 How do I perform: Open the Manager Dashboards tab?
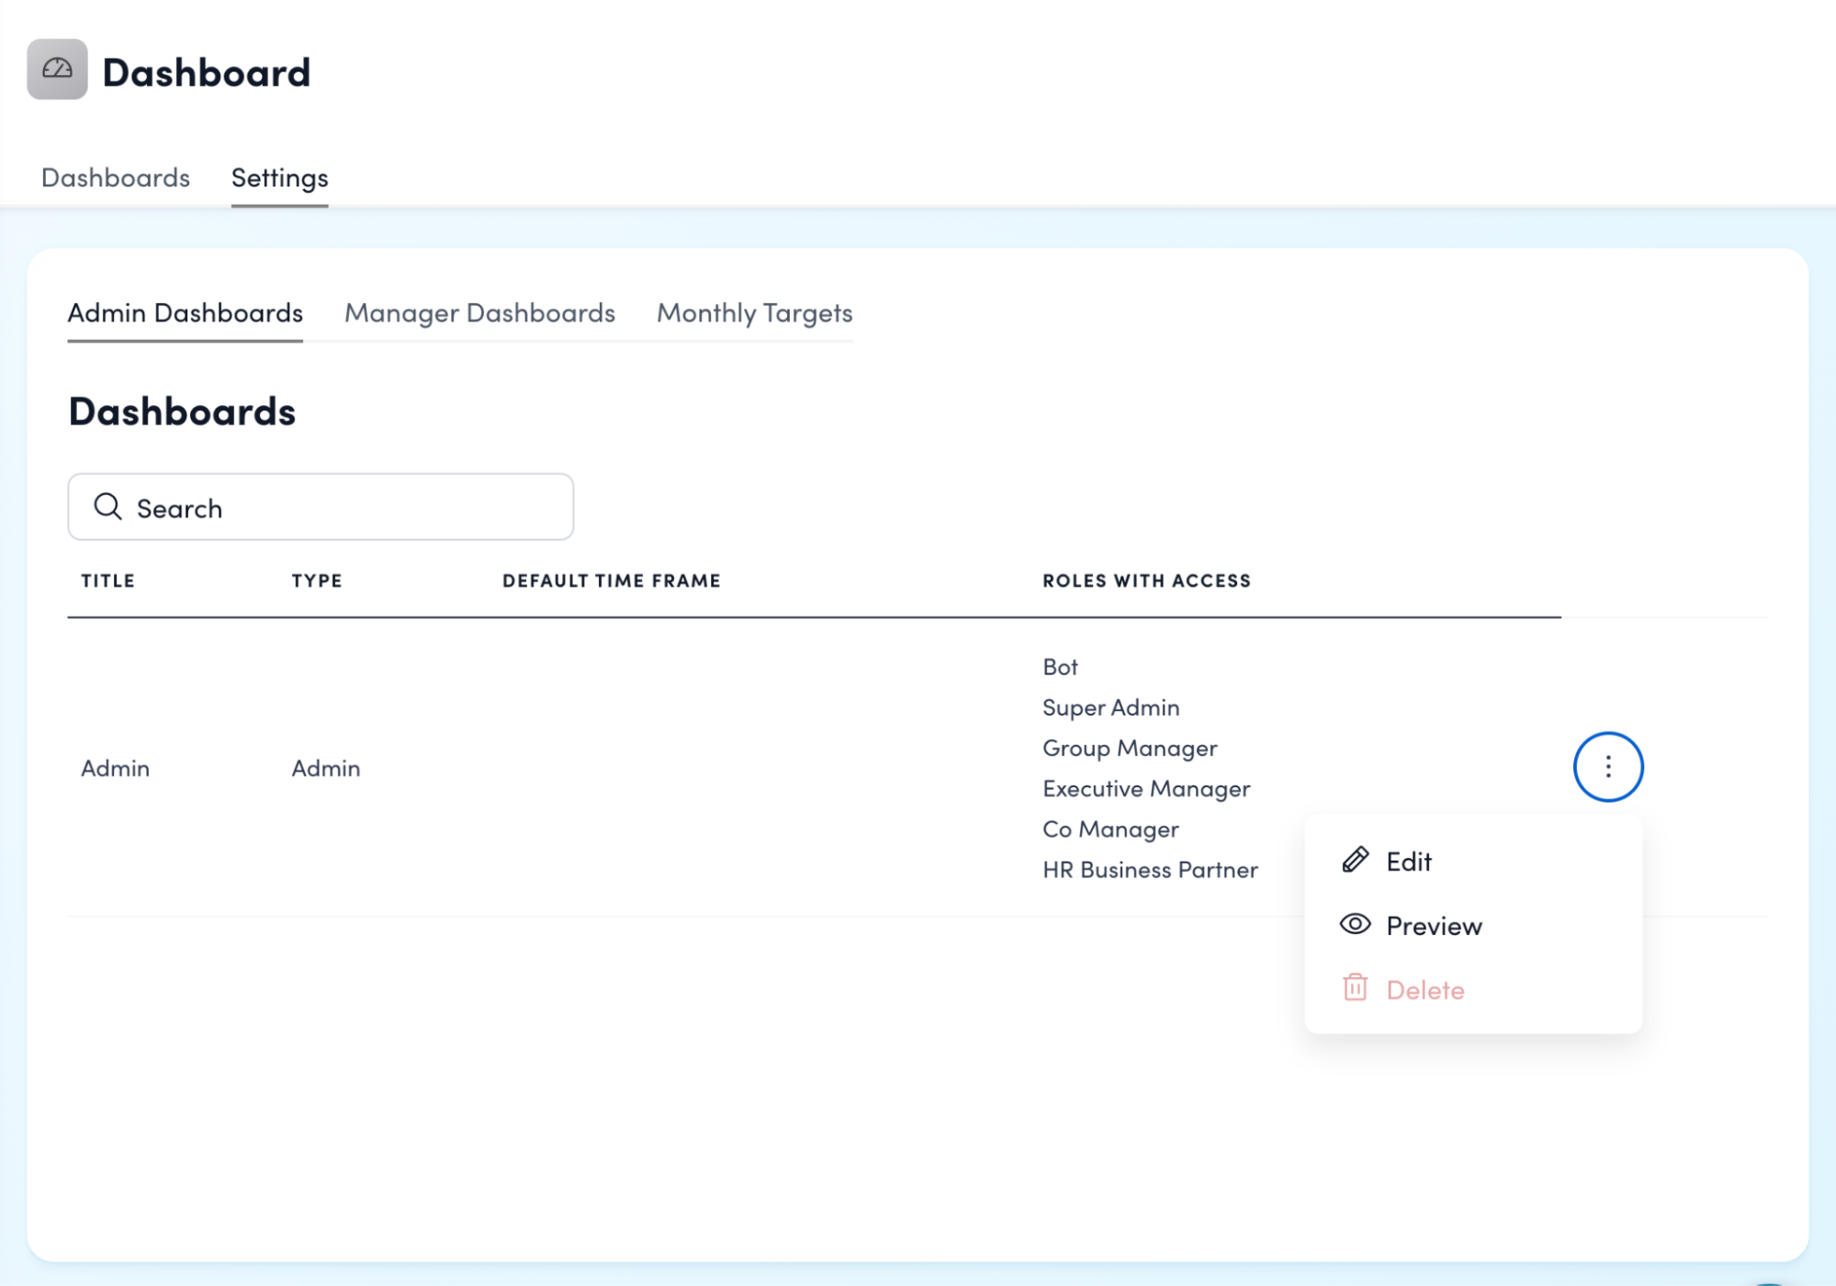pyautogui.click(x=479, y=313)
